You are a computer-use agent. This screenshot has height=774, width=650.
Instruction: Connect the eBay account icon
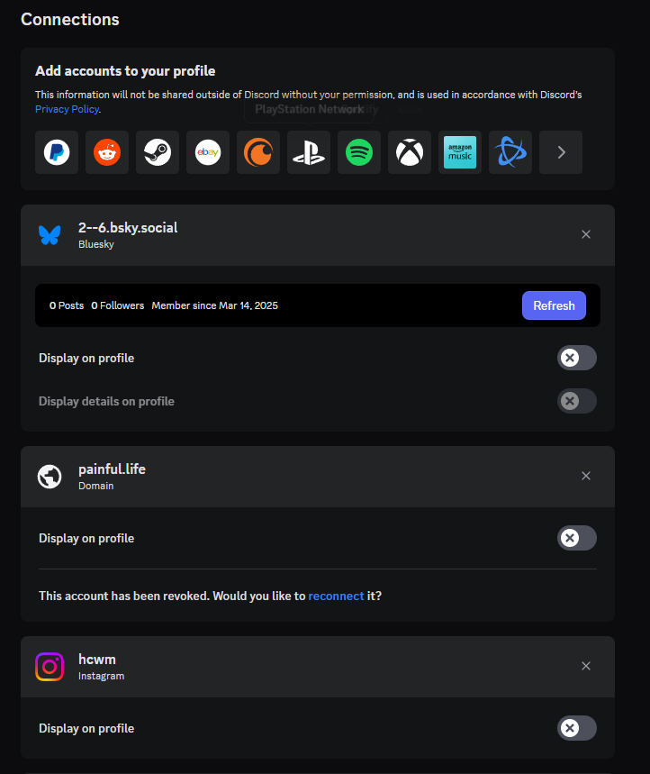(208, 152)
